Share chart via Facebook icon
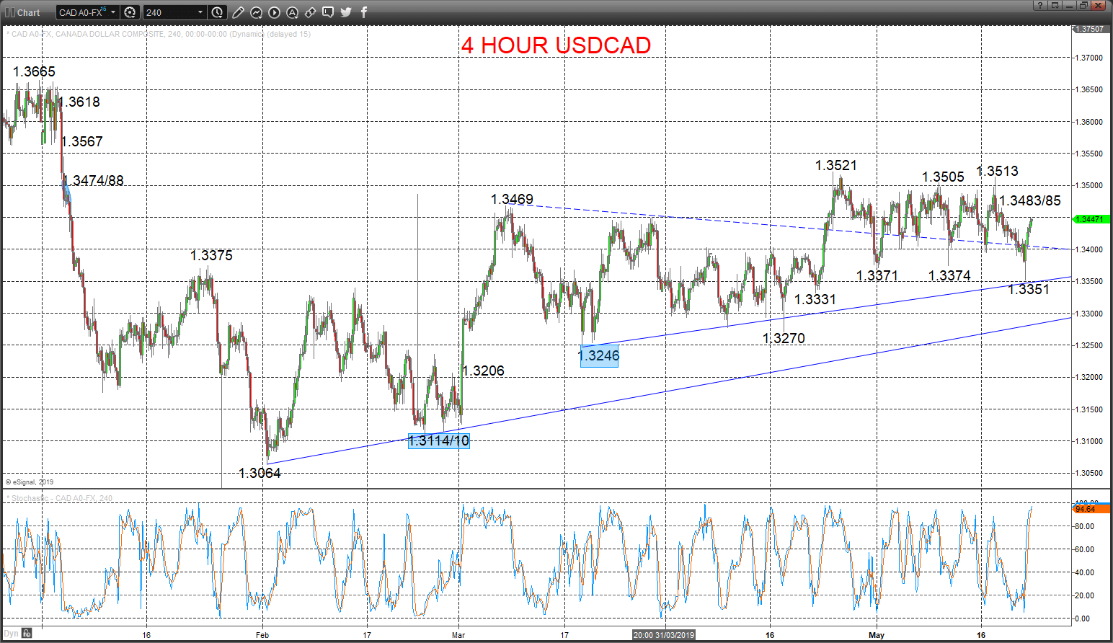Image resolution: width=1113 pixels, height=643 pixels. 363,12
